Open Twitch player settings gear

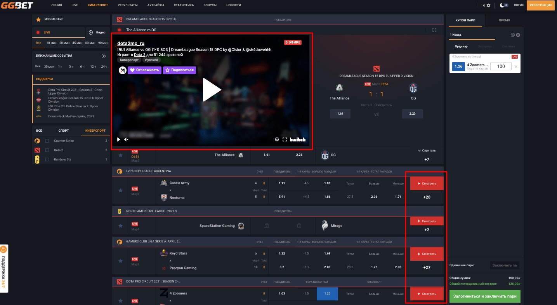tap(277, 139)
